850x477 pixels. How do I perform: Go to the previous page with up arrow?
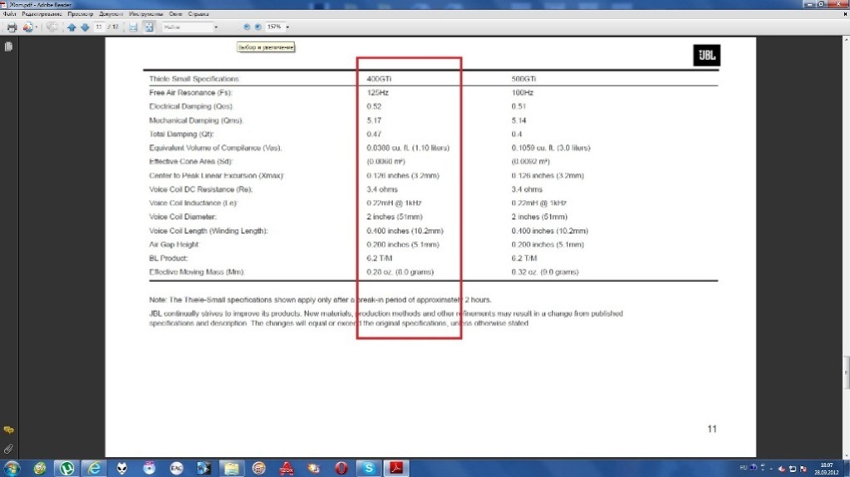pyautogui.click(x=71, y=27)
